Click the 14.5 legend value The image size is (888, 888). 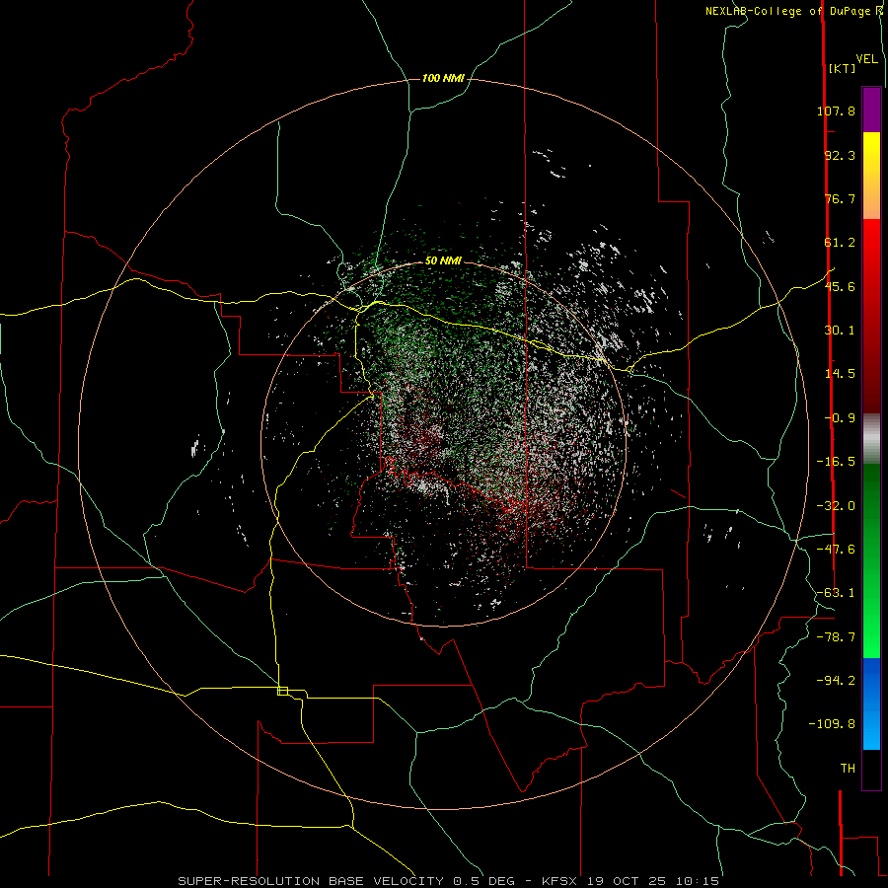pos(840,374)
